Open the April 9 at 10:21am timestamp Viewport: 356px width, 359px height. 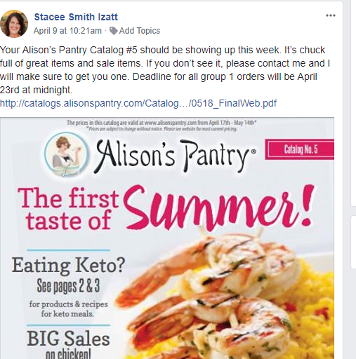tap(67, 31)
